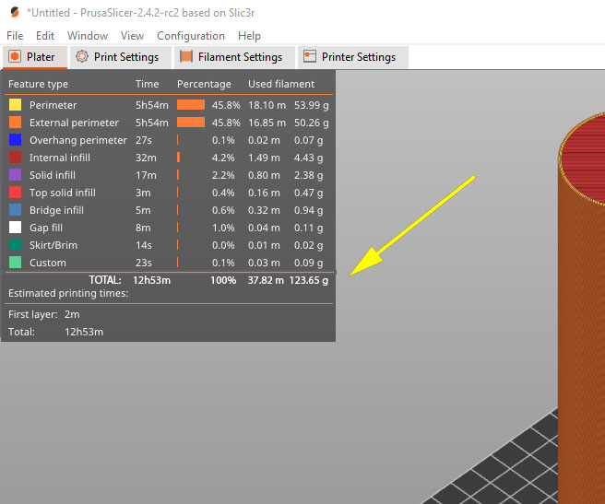
Task: Click the Perimeter percentage bar
Action: click(191, 105)
